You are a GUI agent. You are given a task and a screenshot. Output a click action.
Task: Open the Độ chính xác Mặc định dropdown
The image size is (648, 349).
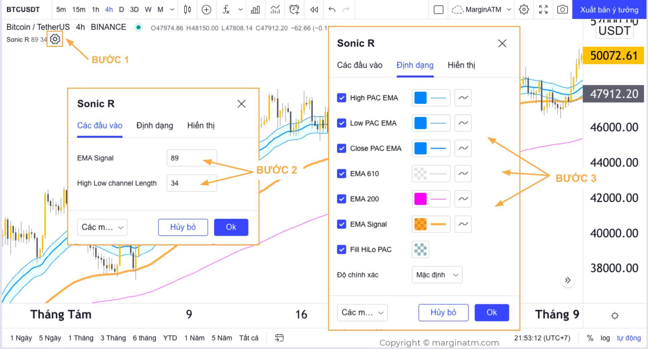pos(437,275)
